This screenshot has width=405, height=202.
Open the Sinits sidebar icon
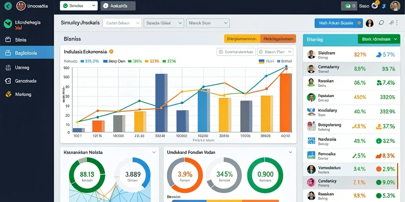8,40
